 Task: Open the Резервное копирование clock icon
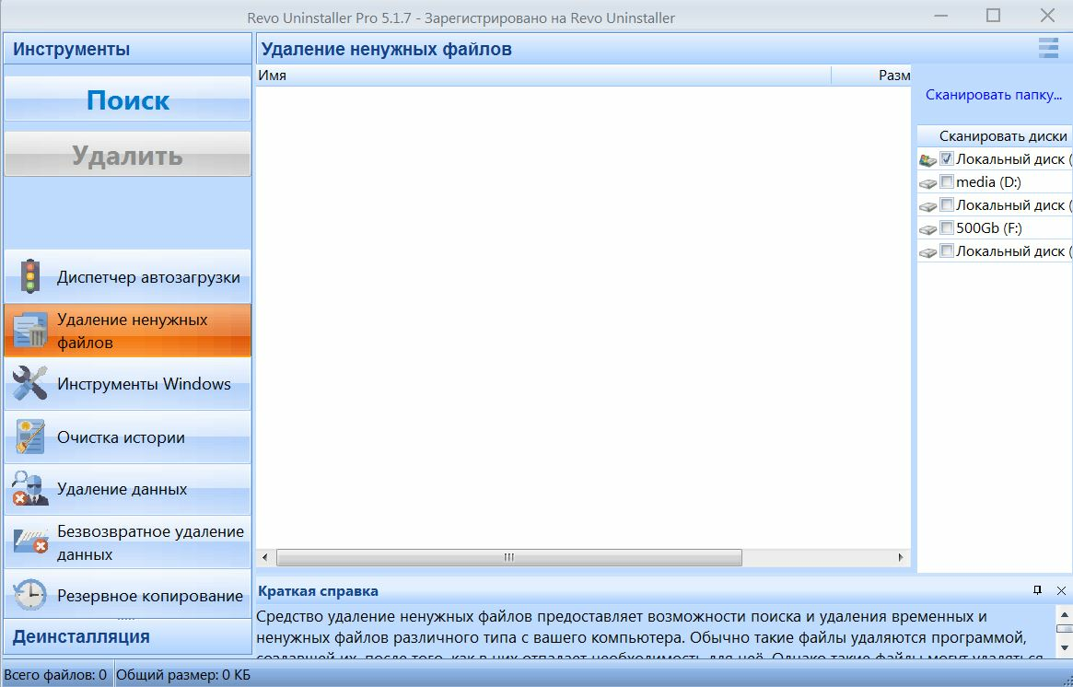[x=30, y=595]
